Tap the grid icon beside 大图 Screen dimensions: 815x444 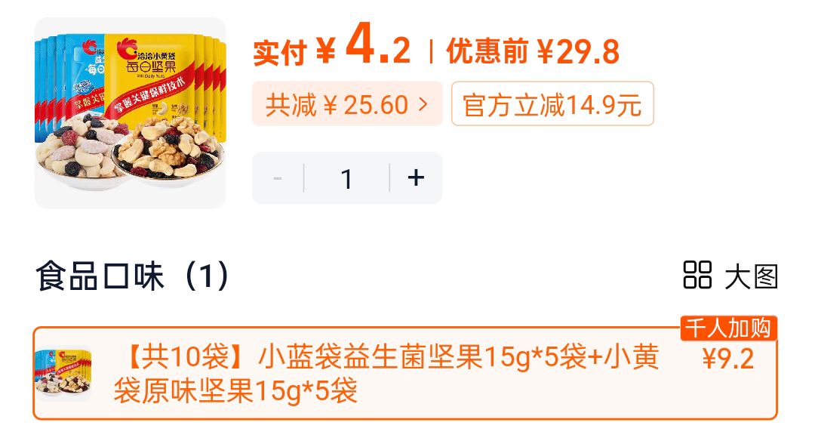tap(697, 275)
